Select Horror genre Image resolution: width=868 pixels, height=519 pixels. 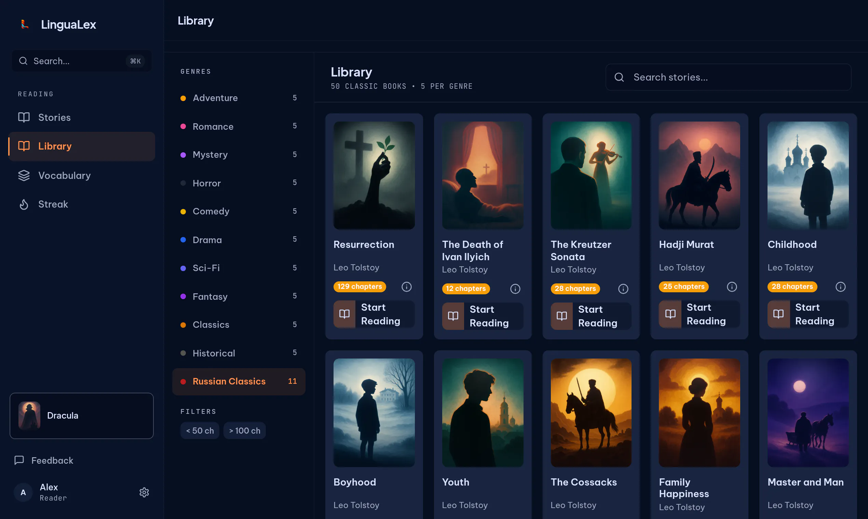[x=239, y=183]
